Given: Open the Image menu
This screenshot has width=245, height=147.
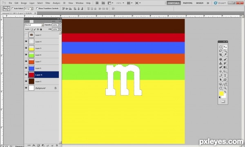Looking at the screenshot, I should (x=24, y=3).
